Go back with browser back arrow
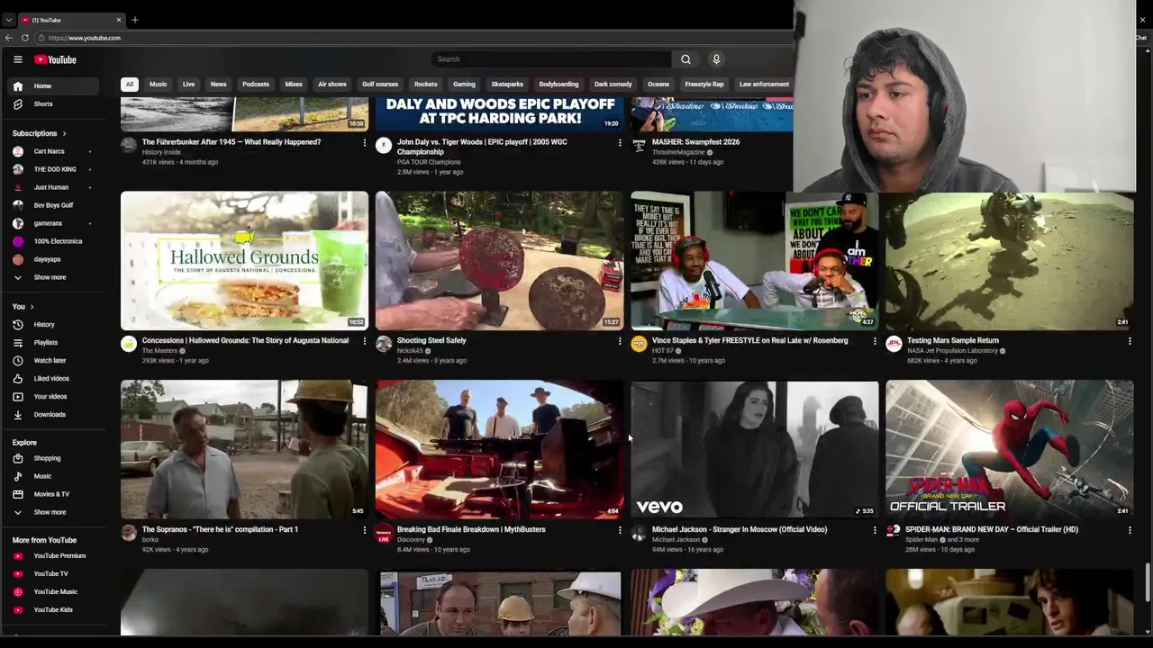Screen dimensions: 1153x648 coord(9,38)
